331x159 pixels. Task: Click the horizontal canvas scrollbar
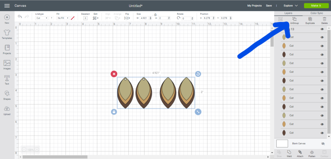[x=55, y=157]
